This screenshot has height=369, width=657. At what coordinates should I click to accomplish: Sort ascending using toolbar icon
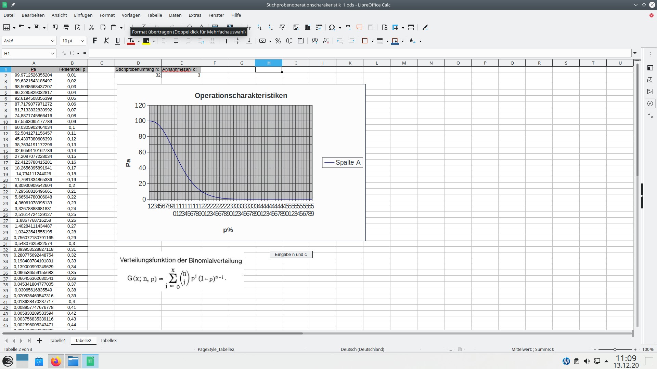[x=259, y=27]
